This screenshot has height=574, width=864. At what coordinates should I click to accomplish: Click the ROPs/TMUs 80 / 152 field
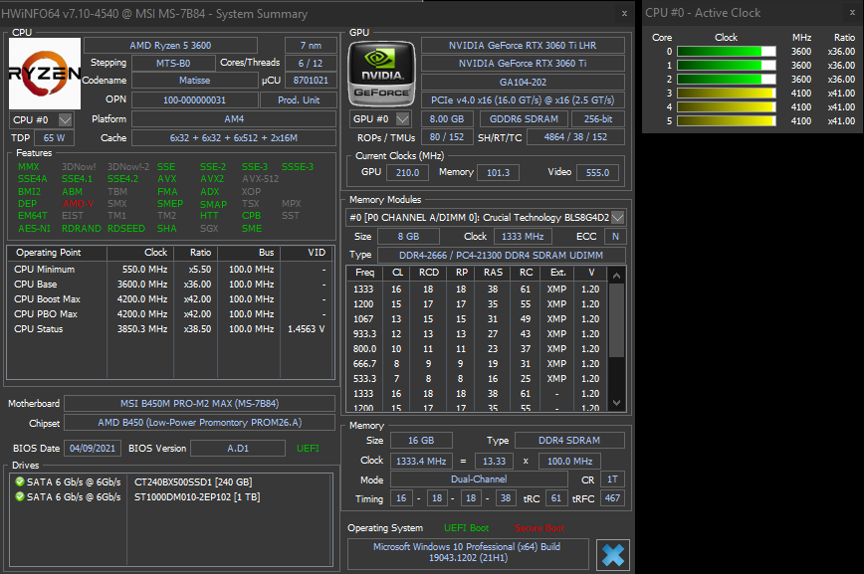[447, 136]
